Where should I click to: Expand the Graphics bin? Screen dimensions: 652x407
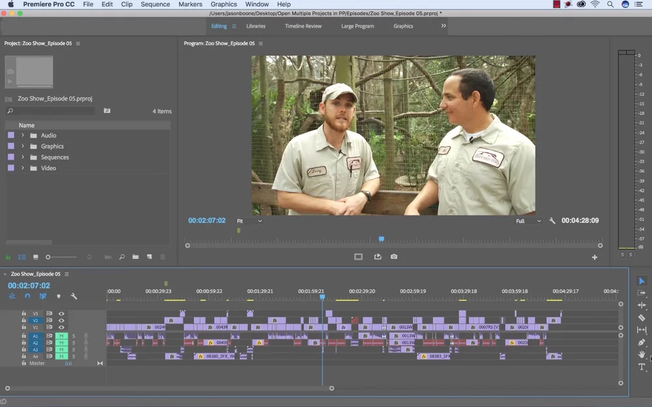[23, 147]
